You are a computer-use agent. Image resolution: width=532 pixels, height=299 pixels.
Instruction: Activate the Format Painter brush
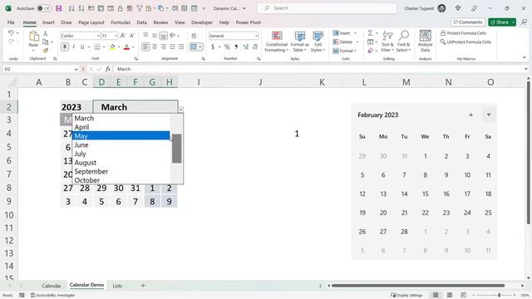click(x=45, y=51)
